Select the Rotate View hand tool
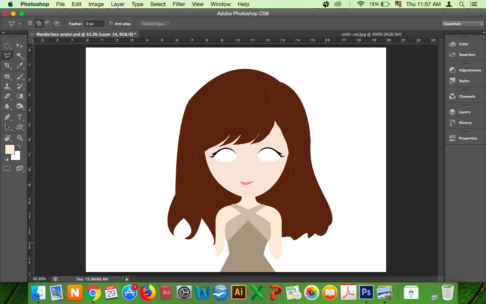 (x=7, y=138)
